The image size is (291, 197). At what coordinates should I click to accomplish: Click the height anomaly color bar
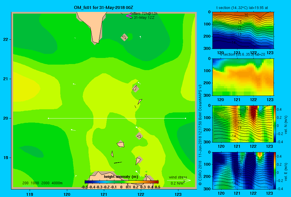(x=122, y=182)
